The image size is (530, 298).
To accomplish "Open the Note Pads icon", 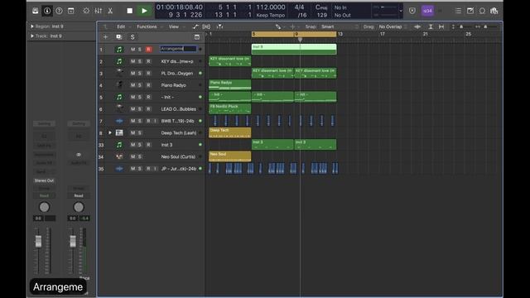I will point(470,11).
